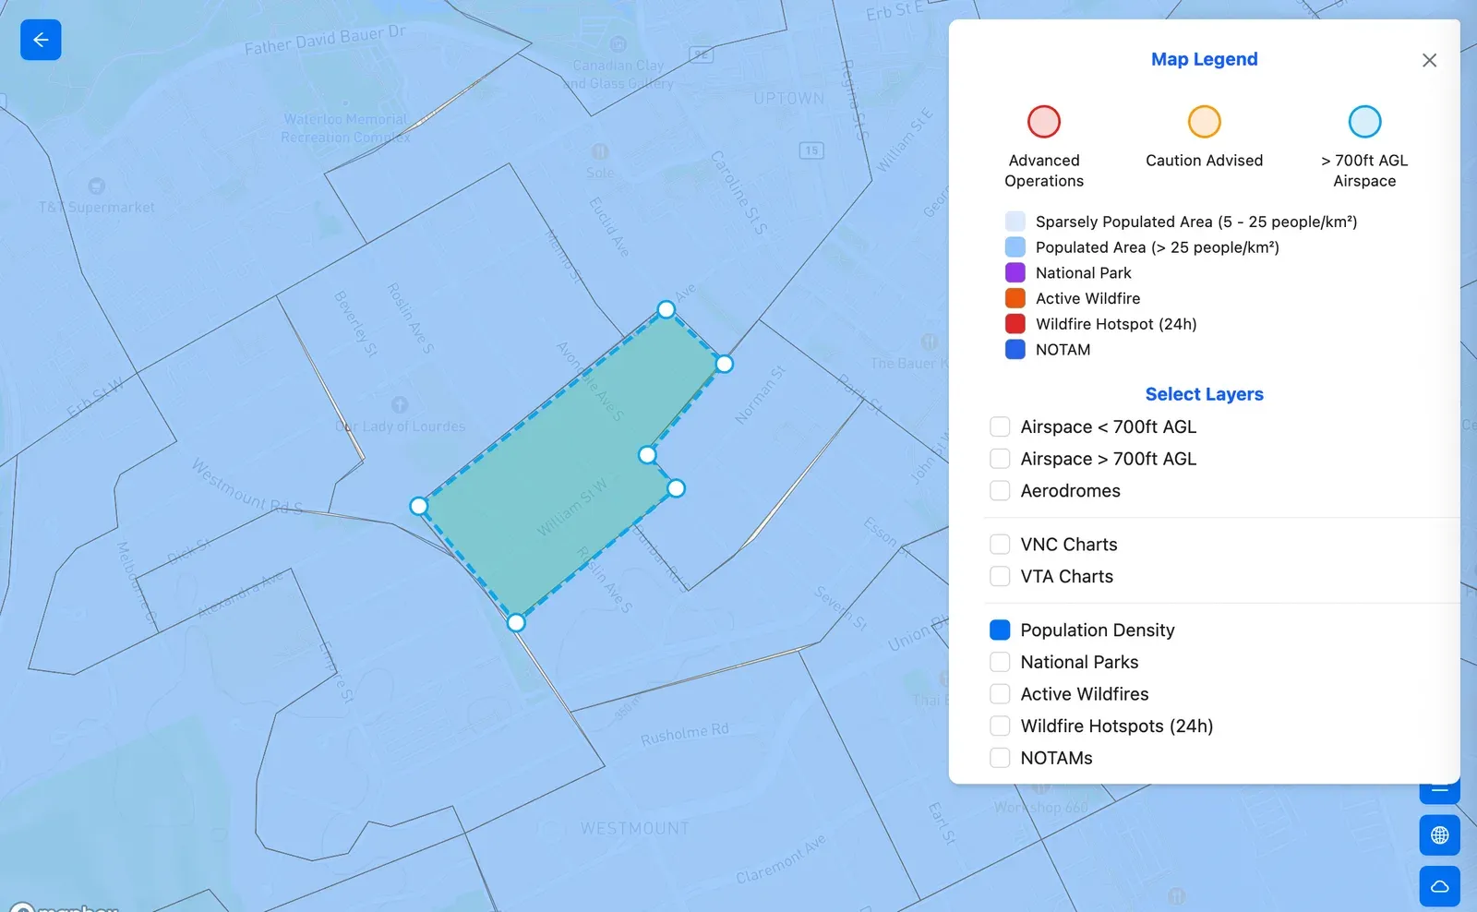1477x912 pixels.
Task: Click the Map Legend heading
Action: [x=1204, y=59]
